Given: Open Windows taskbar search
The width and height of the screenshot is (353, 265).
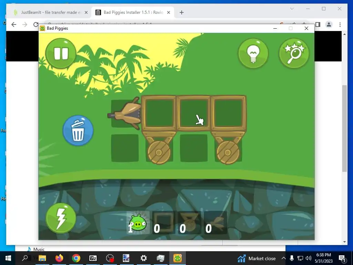Looking at the screenshot, I should click(25, 258).
